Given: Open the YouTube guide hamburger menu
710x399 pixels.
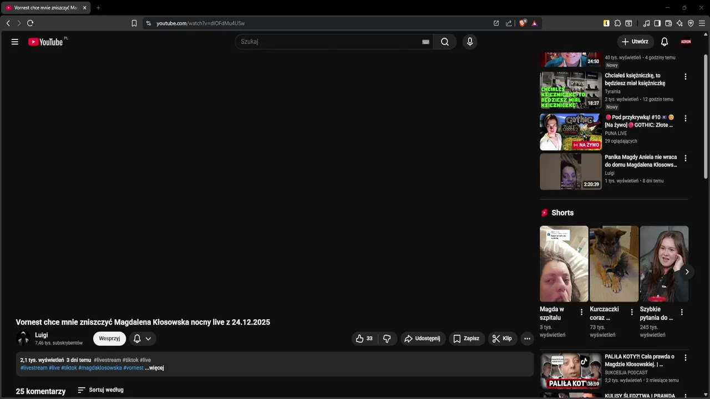Looking at the screenshot, I should point(15,42).
